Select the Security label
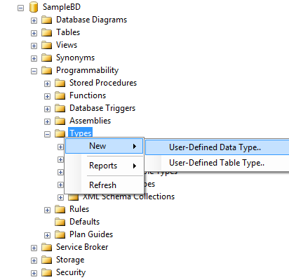The image size is (289, 280). (x=71, y=272)
